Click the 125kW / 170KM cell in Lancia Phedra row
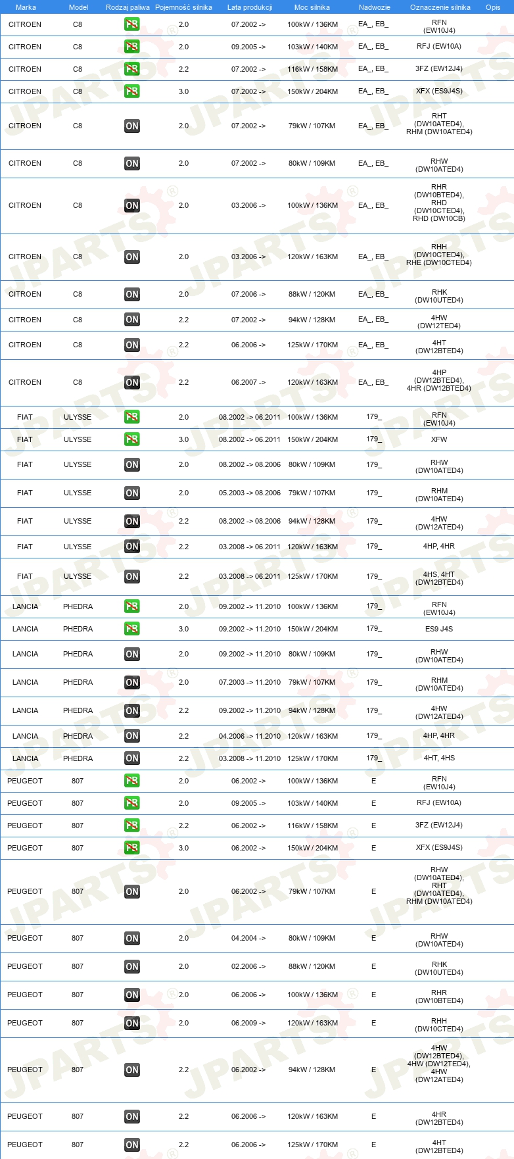This screenshot has width=514, height=1159. click(313, 758)
